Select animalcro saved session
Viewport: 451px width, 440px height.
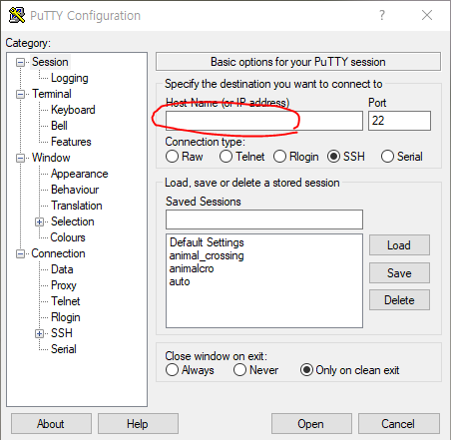pos(192,268)
